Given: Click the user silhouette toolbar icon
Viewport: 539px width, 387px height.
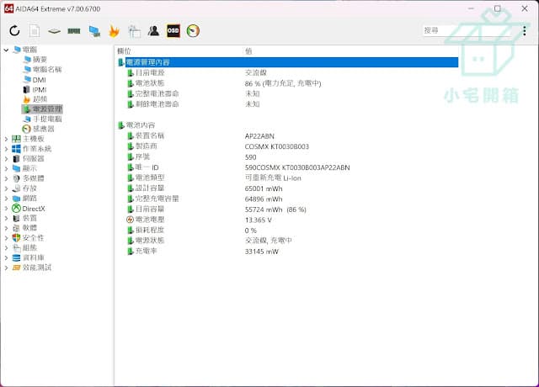Looking at the screenshot, I should point(153,31).
